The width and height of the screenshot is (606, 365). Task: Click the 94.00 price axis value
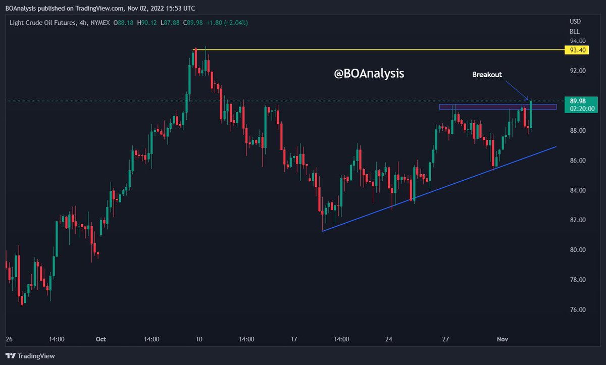tap(577, 41)
